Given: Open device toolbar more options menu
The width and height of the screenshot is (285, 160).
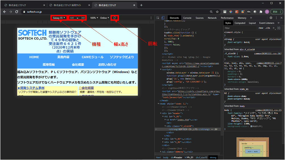Looking at the screenshot, I should [151, 18].
